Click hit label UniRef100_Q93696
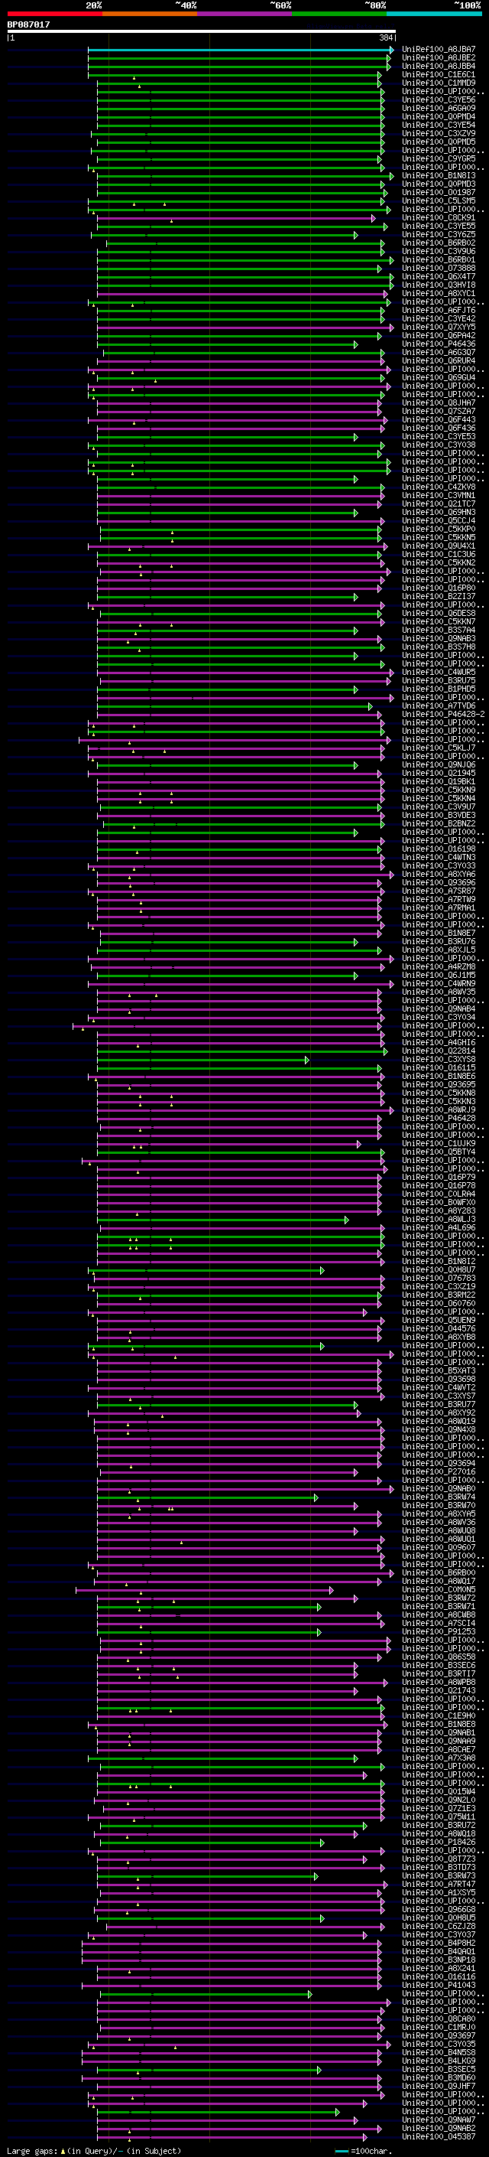 pos(439,882)
